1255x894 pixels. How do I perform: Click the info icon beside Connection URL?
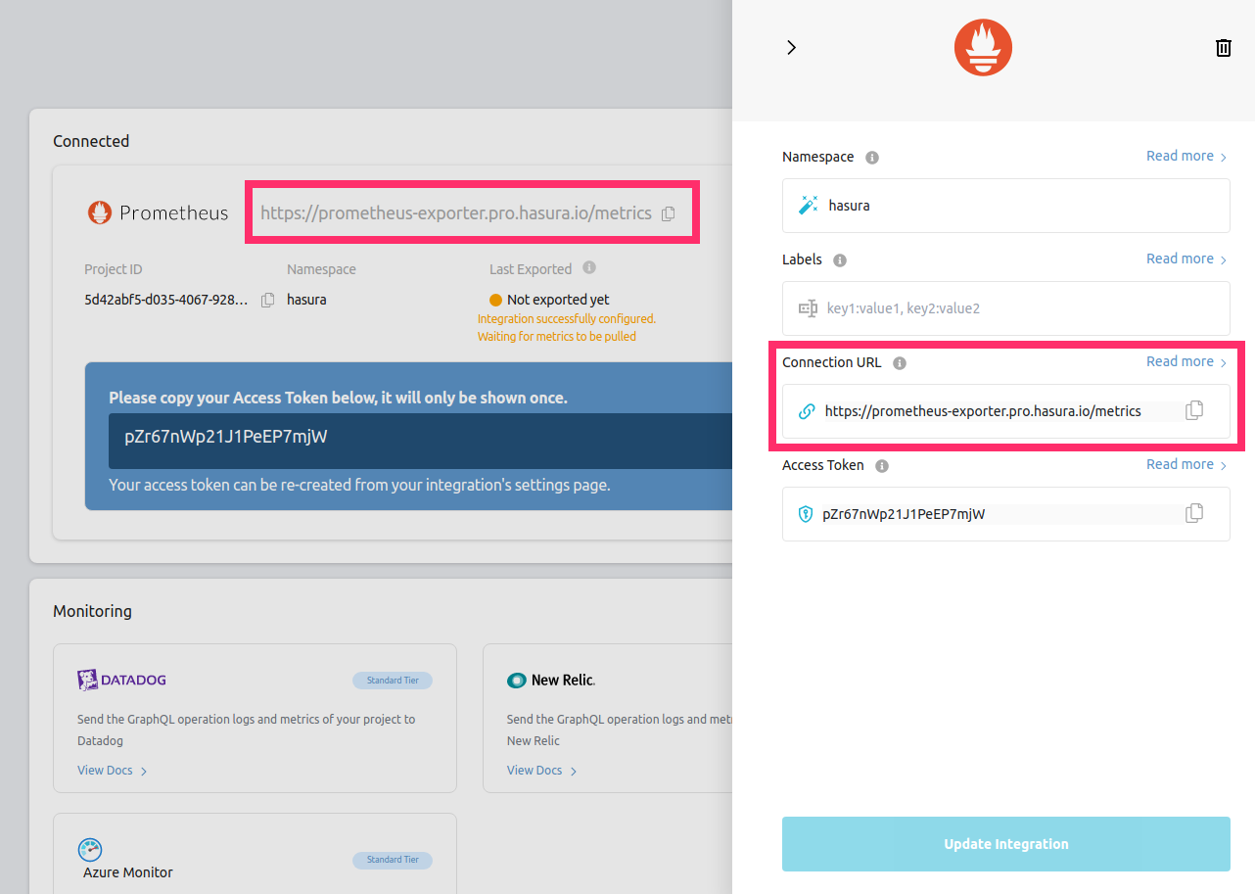click(900, 363)
